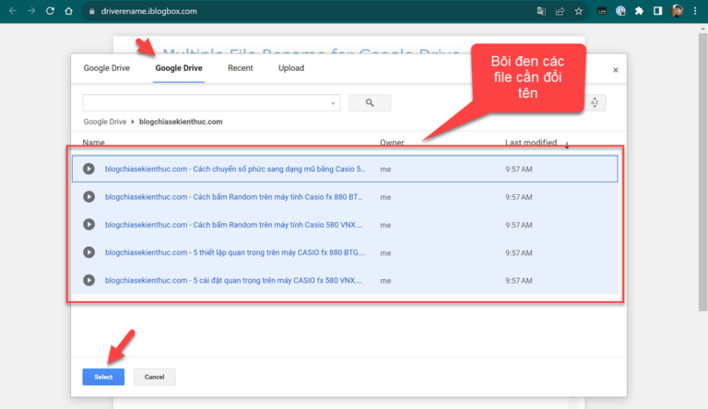
Task: Click blogchiasekienthuc.com breadcrumb folder
Action: (x=181, y=122)
